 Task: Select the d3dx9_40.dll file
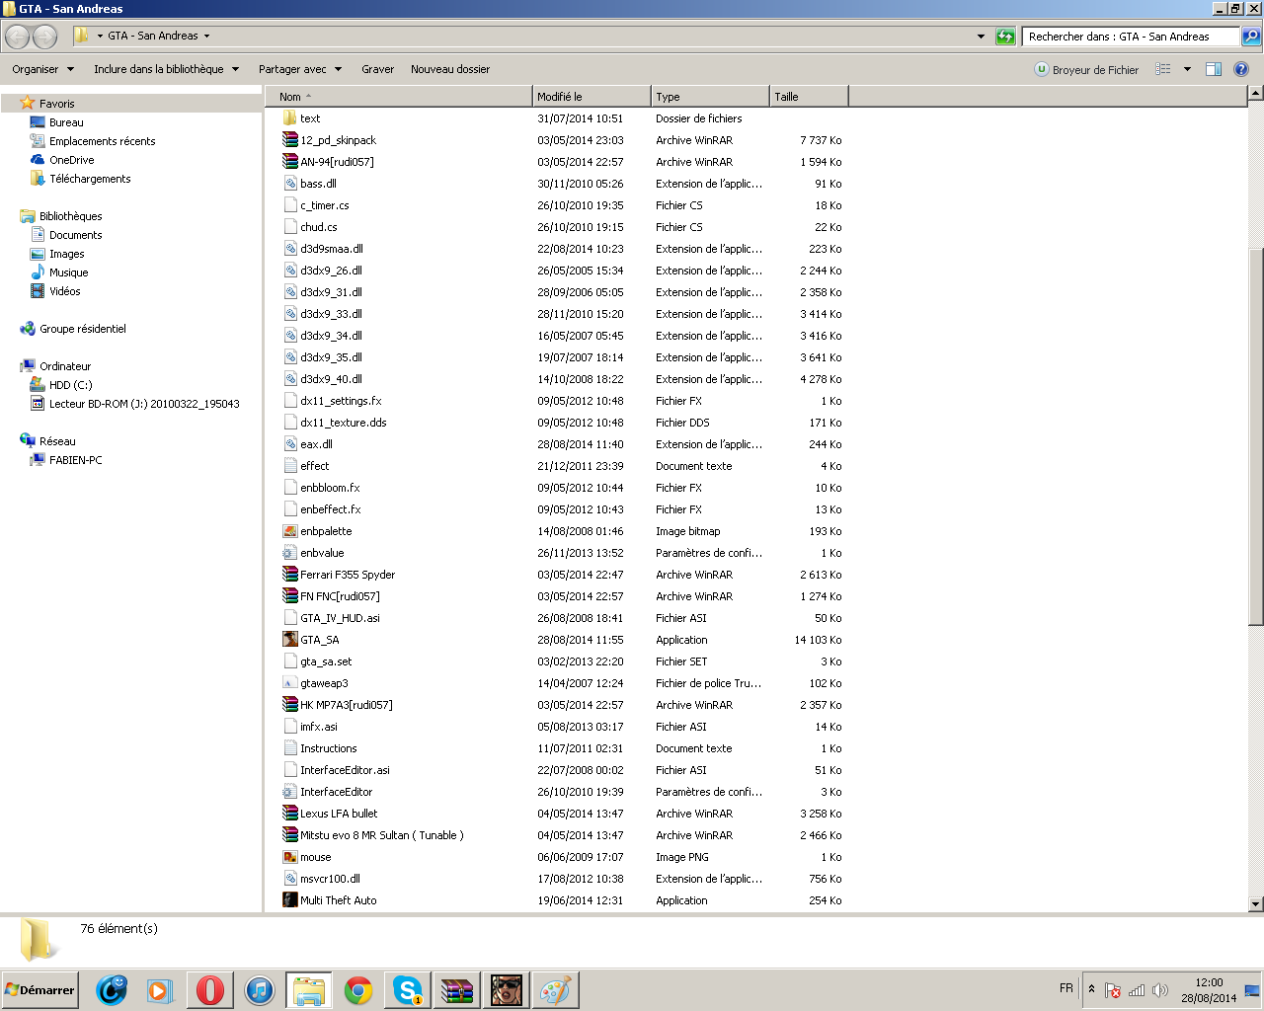coord(331,379)
